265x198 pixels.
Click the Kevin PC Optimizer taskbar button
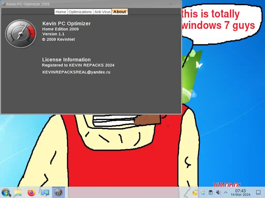(x=58, y=192)
